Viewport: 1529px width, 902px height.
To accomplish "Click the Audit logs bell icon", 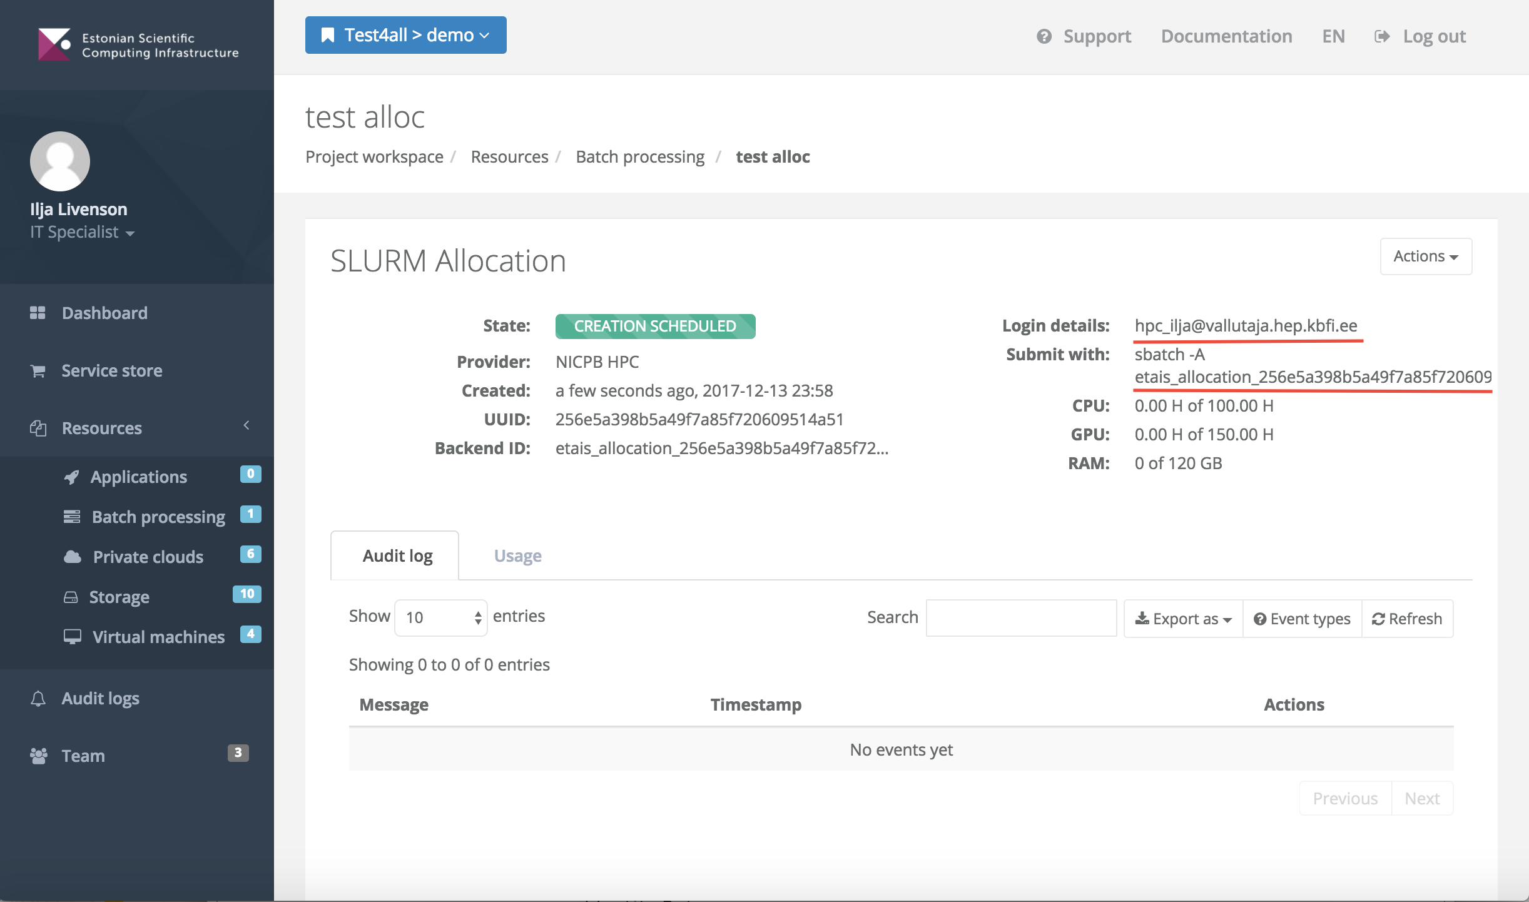I will click(x=38, y=699).
